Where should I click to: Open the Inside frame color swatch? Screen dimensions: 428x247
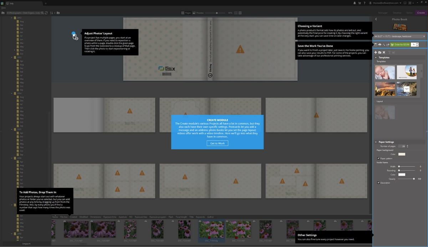click(402, 175)
